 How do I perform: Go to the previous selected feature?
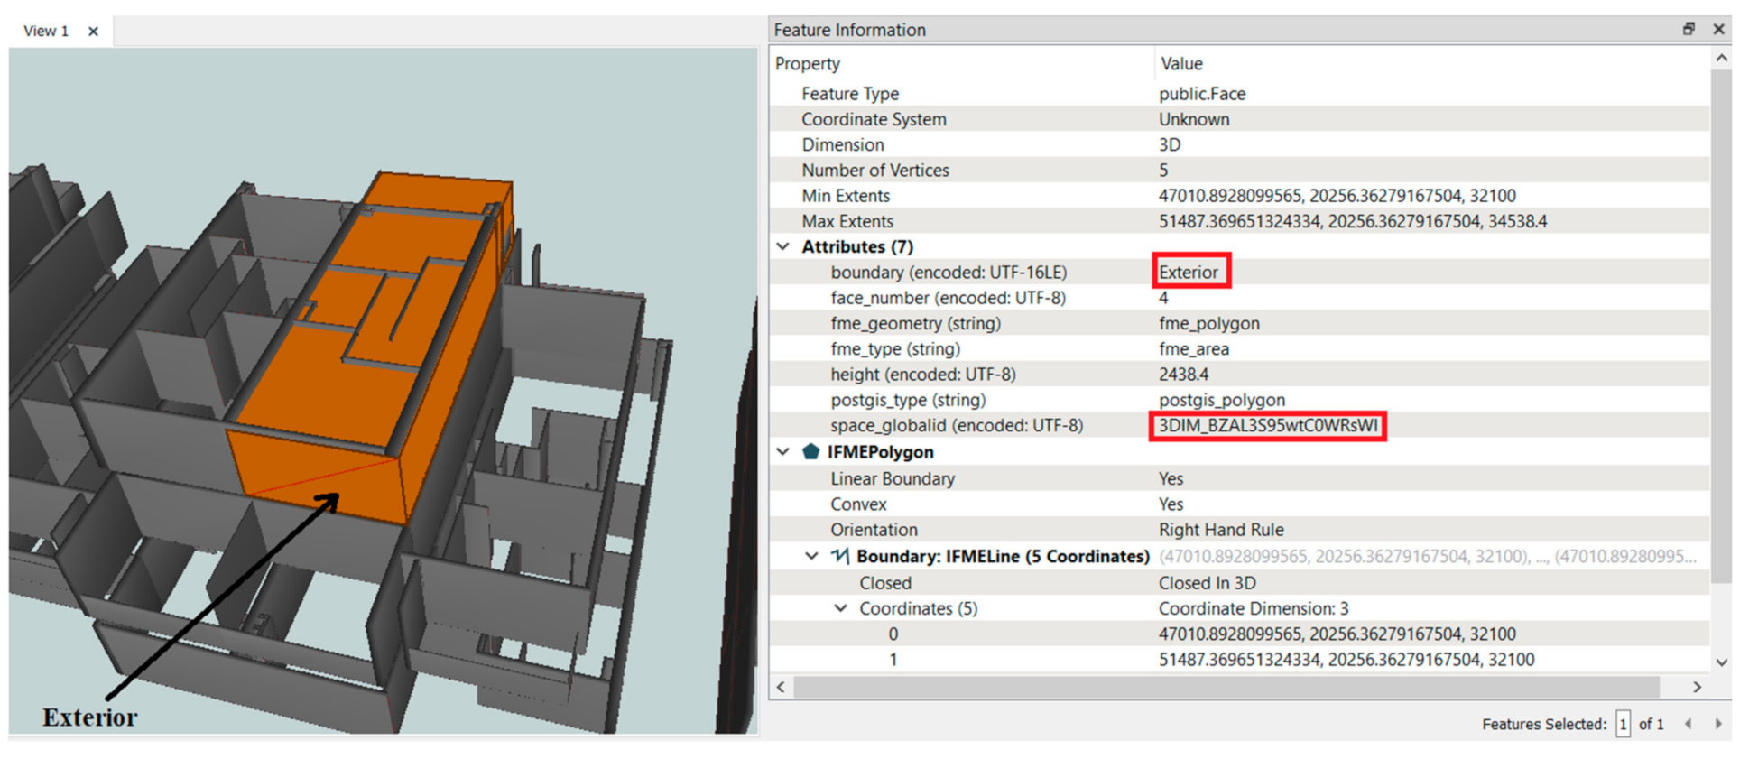point(1688,724)
